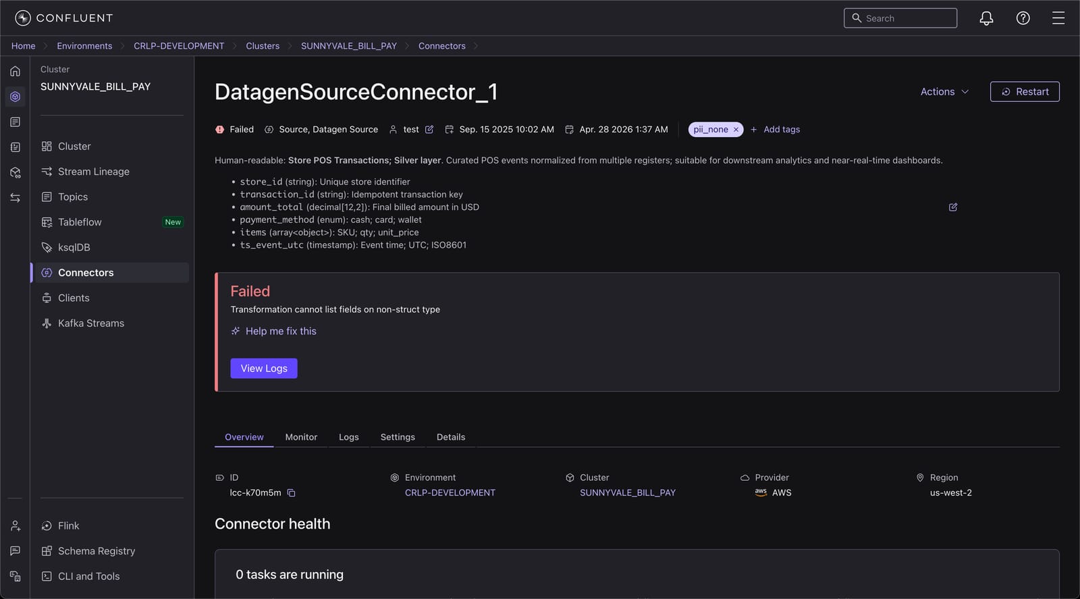Click the Stream Lineage sidebar icon
The image size is (1080, 599).
pyautogui.click(x=47, y=172)
